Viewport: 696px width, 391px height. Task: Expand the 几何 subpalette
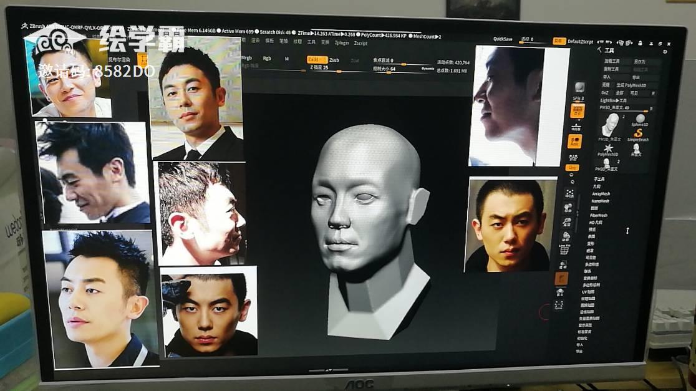[x=597, y=187]
